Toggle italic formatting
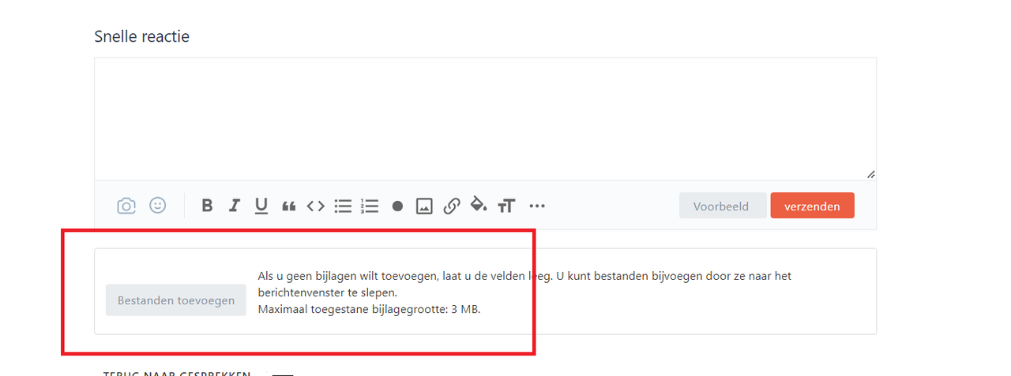The image size is (1011, 376). [x=235, y=206]
